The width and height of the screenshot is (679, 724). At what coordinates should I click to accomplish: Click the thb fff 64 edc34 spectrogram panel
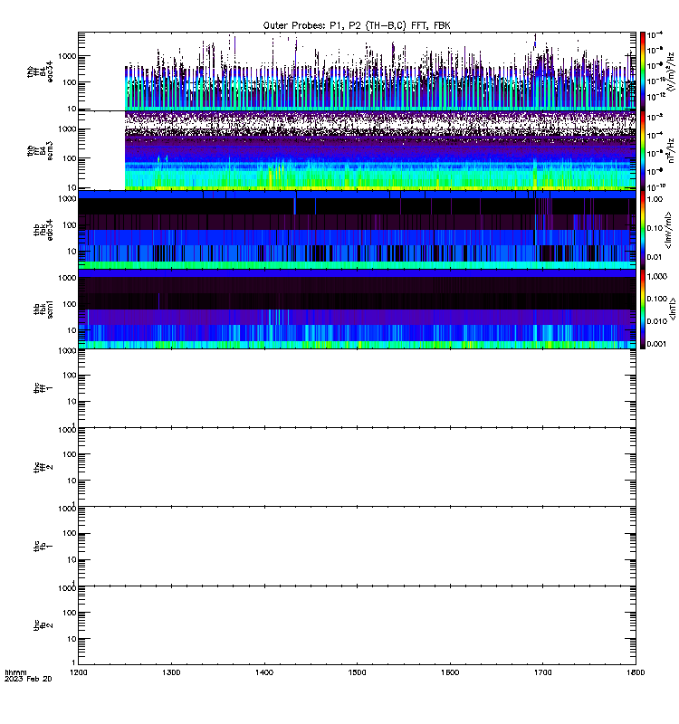pyautogui.click(x=357, y=71)
